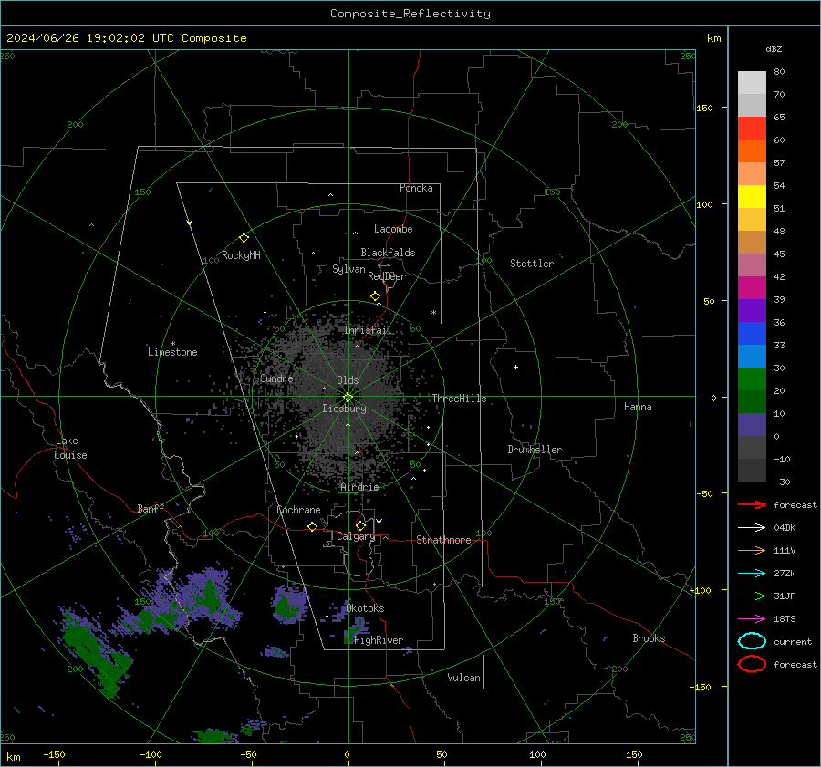Click the light gray 80 dBZ swatch
Image resolution: width=821 pixels, height=767 pixels.
click(752, 83)
